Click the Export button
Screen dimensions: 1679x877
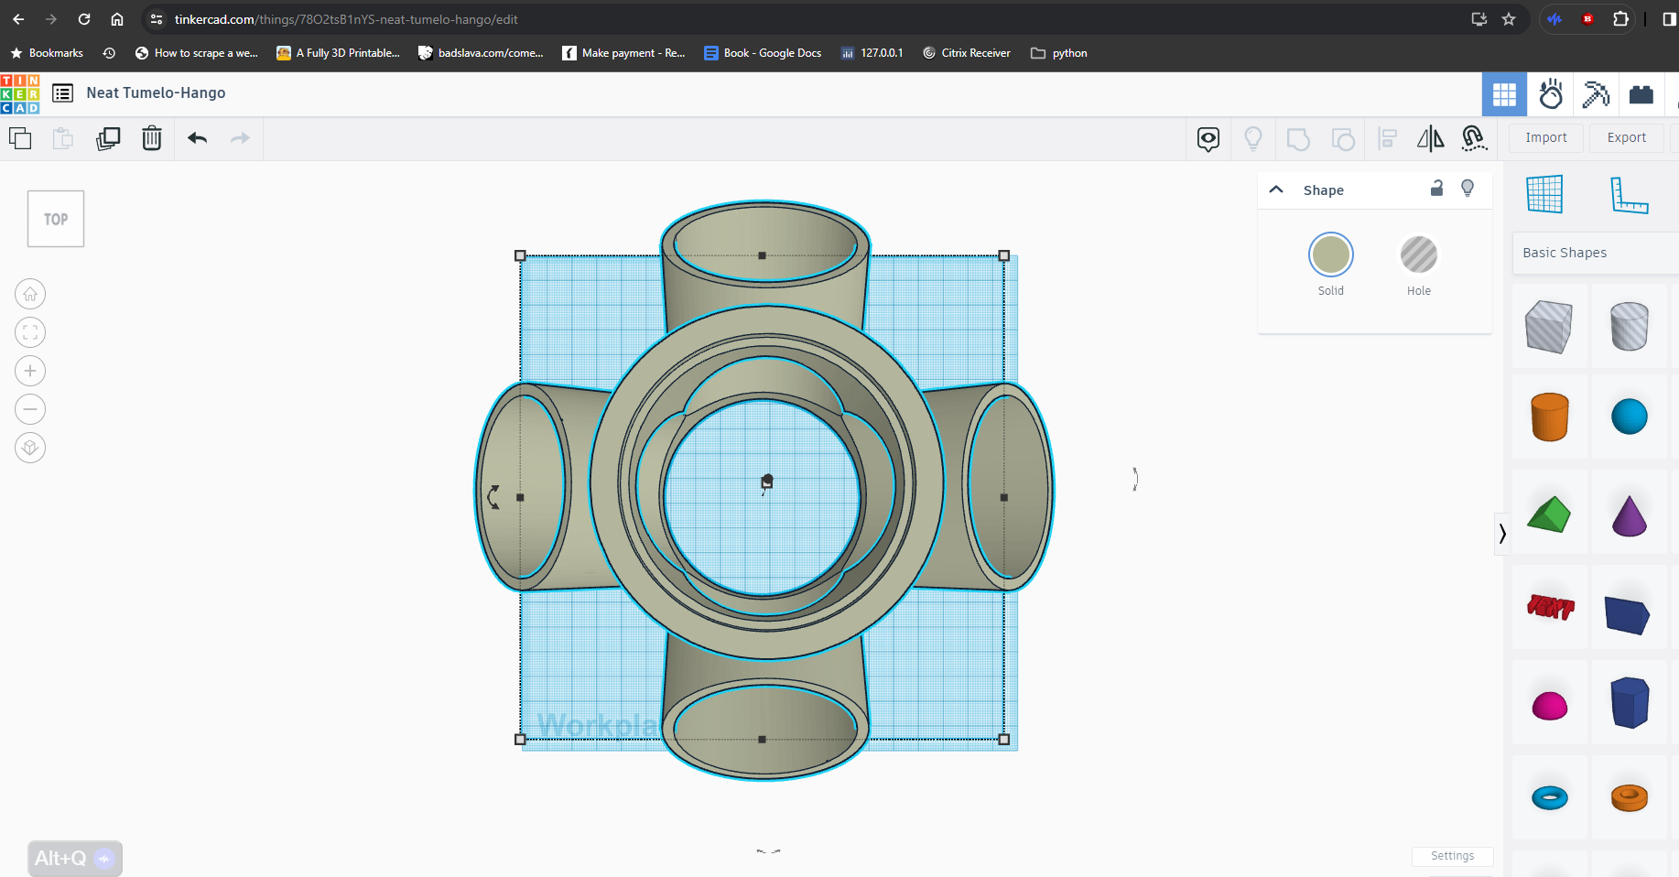click(1626, 137)
